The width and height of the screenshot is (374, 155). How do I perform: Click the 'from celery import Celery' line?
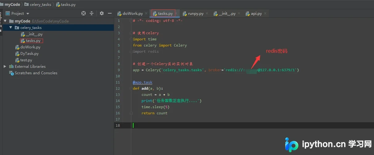point(160,45)
